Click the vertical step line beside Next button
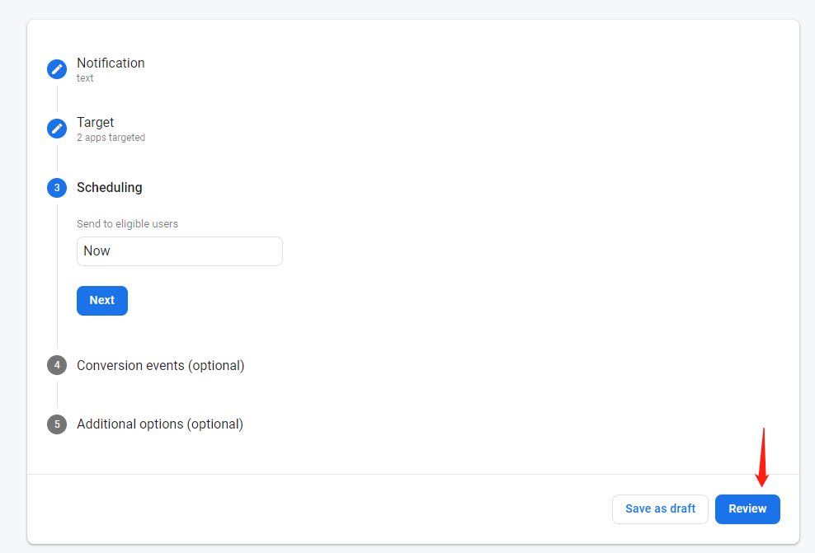 pyautogui.click(x=57, y=301)
